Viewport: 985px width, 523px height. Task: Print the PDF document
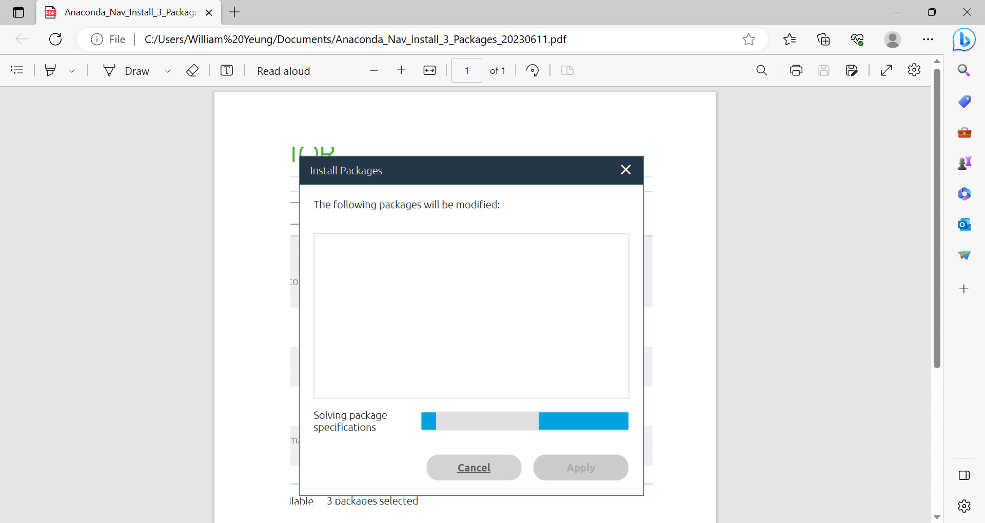(796, 70)
